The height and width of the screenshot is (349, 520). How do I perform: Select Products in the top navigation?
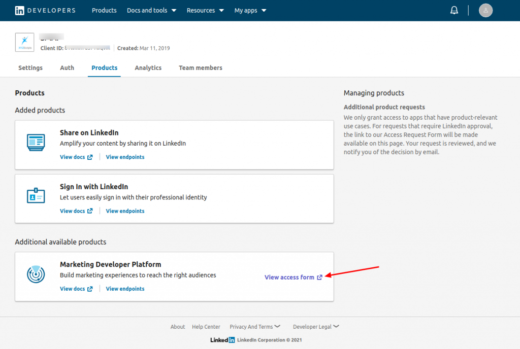point(104,10)
